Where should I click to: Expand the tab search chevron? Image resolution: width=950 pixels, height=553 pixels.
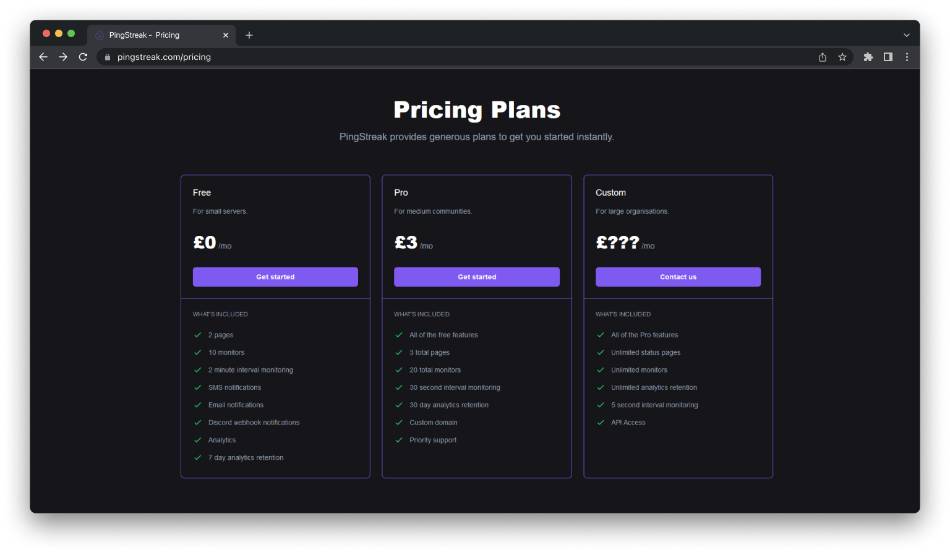pyautogui.click(x=907, y=35)
